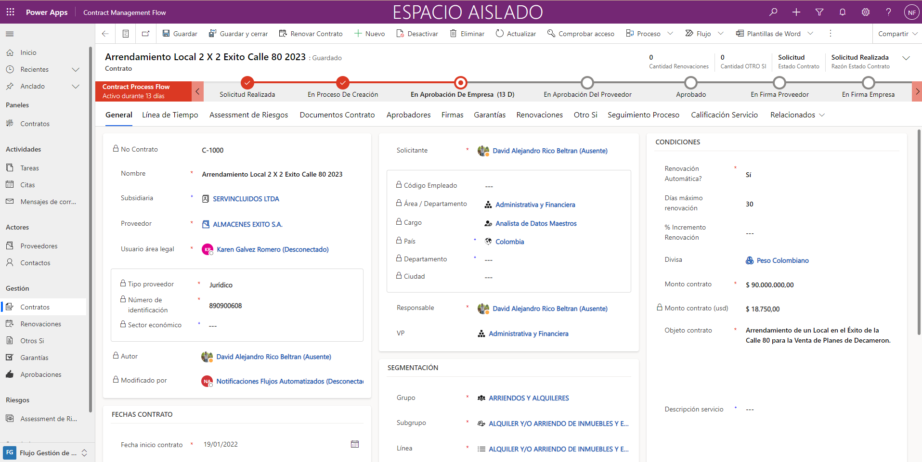Go back with the arrow icon

105,34
